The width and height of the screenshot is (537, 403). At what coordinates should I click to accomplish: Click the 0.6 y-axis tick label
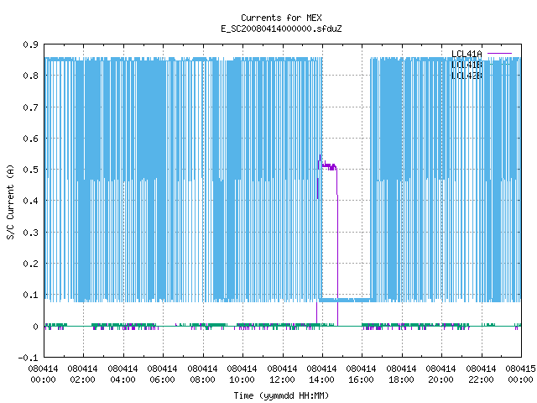click(30, 139)
